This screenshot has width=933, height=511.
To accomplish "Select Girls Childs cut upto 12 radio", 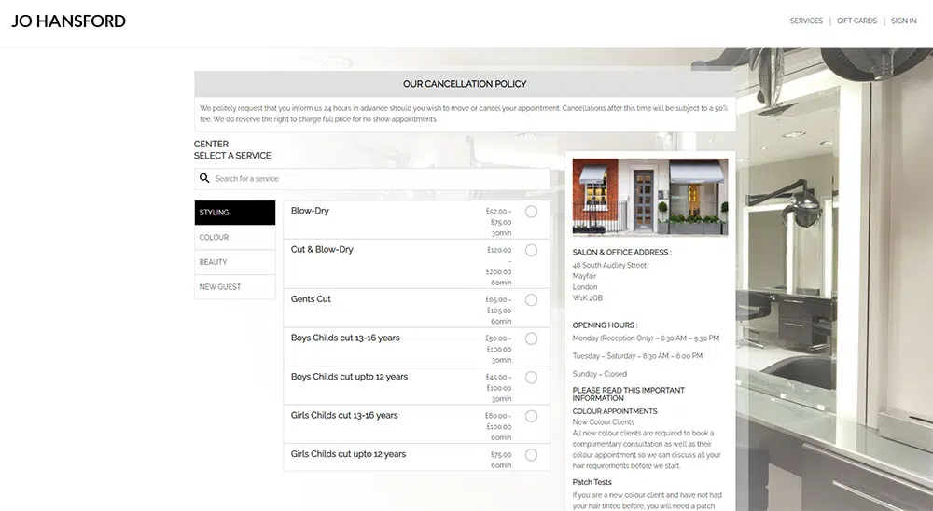I will click(x=531, y=455).
